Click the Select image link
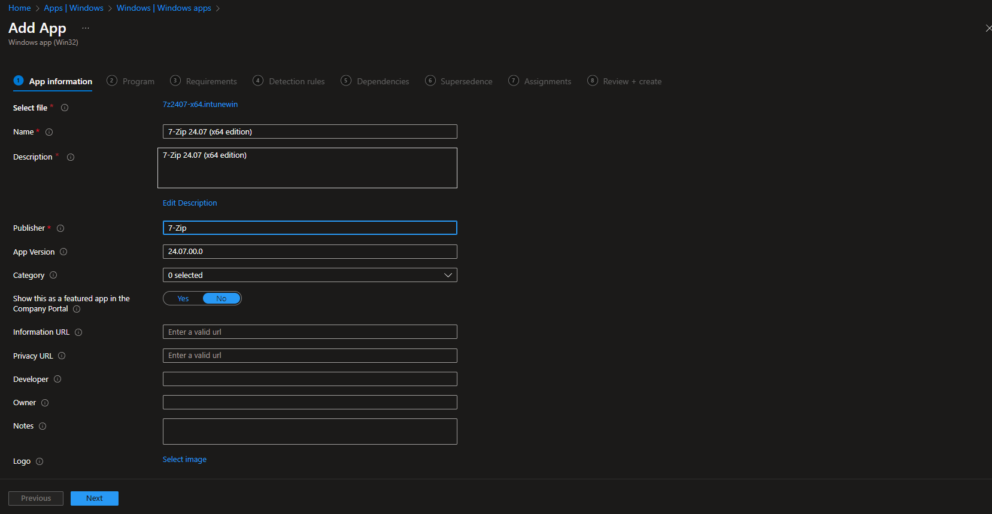 [184, 460]
